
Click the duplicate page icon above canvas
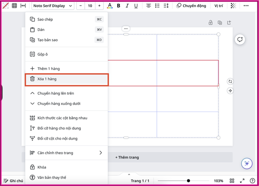coord(220,23)
